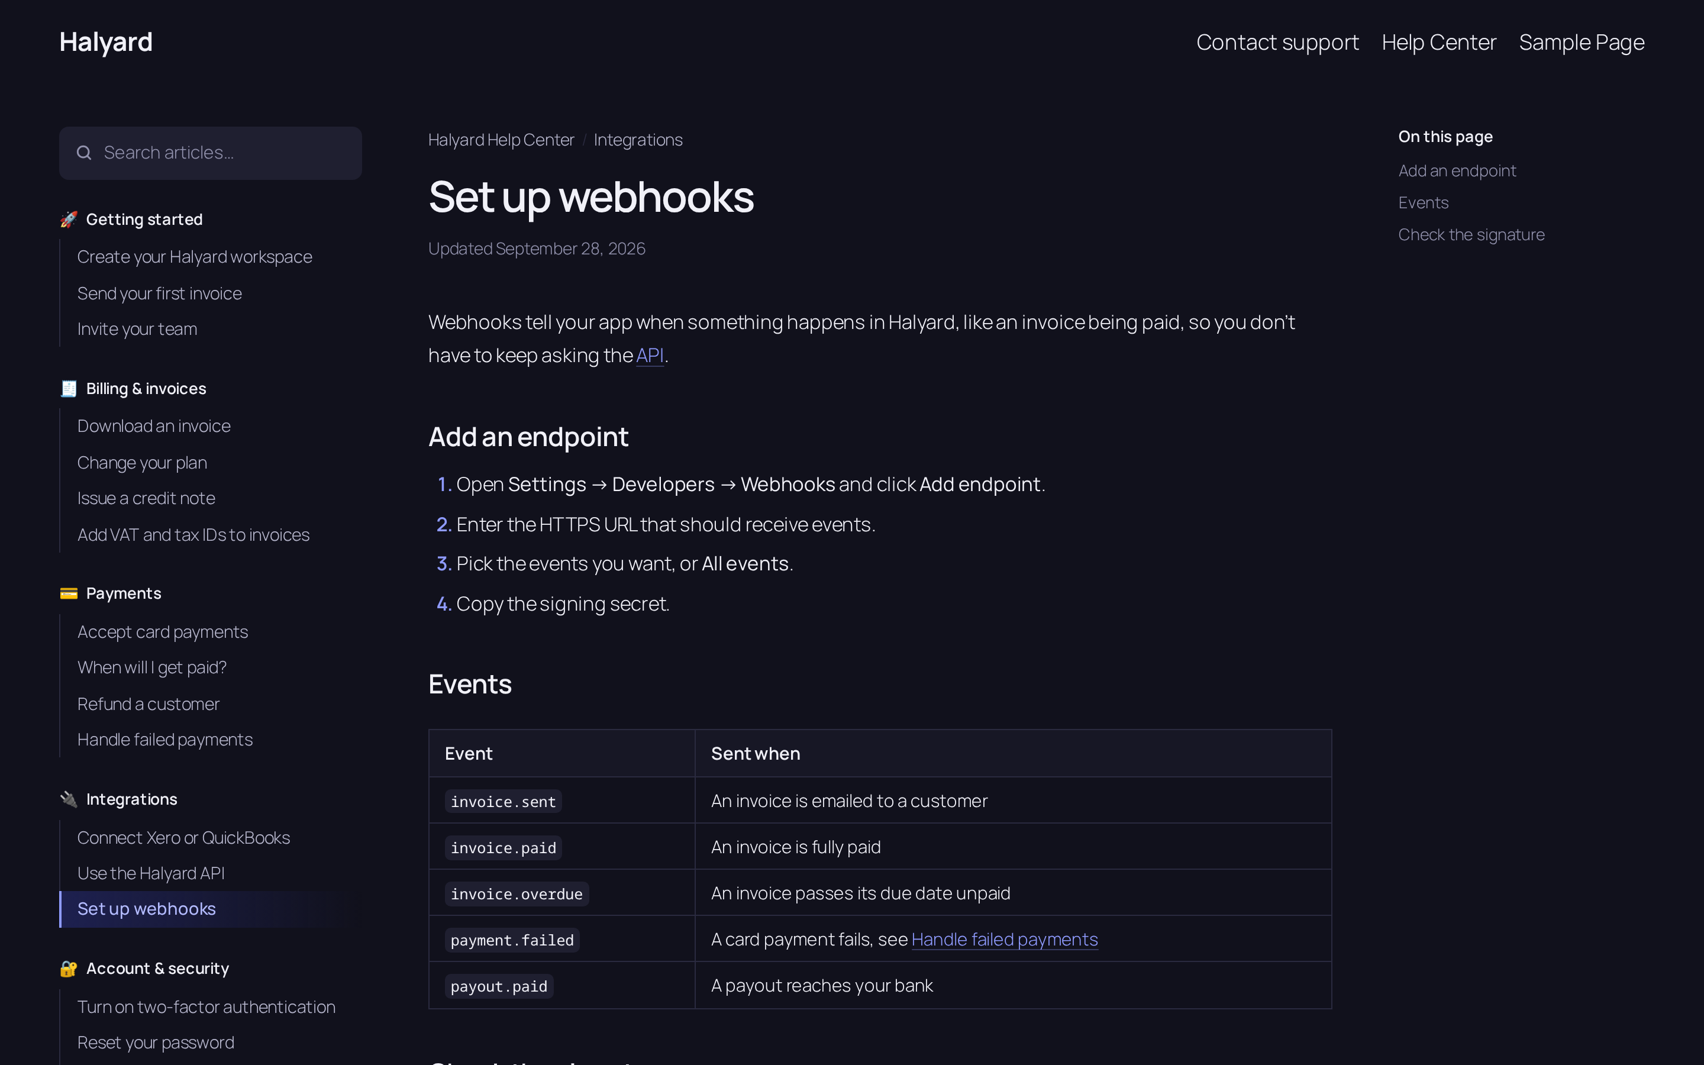
Task: Click the payment.failed event code
Action: coord(512,940)
